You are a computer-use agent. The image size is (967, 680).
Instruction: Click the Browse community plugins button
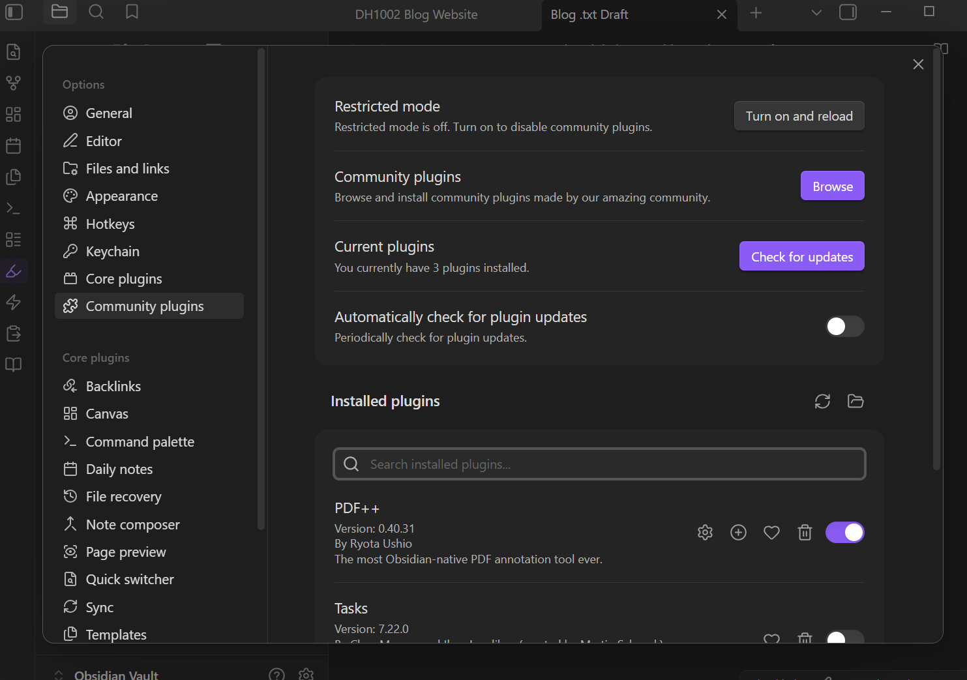tap(832, 186)
